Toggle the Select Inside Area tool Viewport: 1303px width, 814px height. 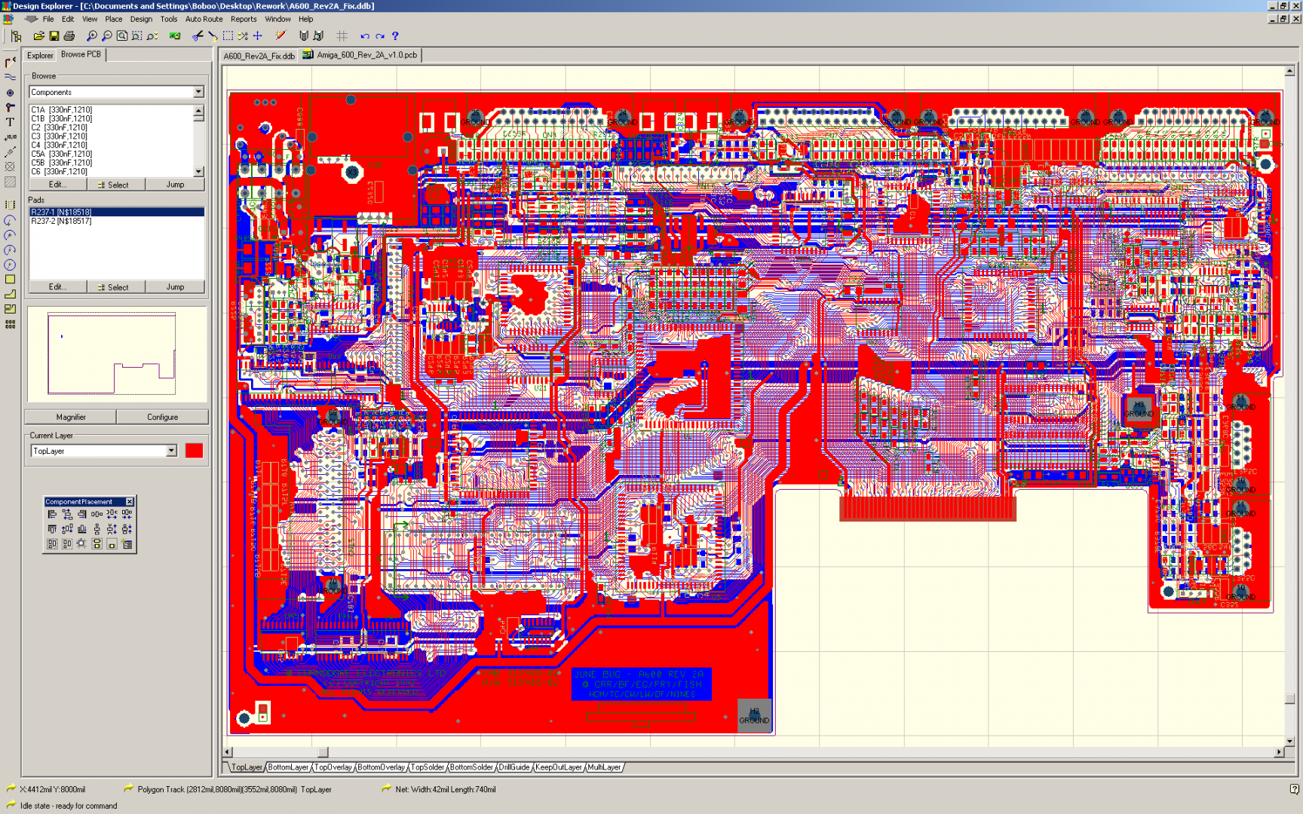pyautogui.click(x=228, y=36)
